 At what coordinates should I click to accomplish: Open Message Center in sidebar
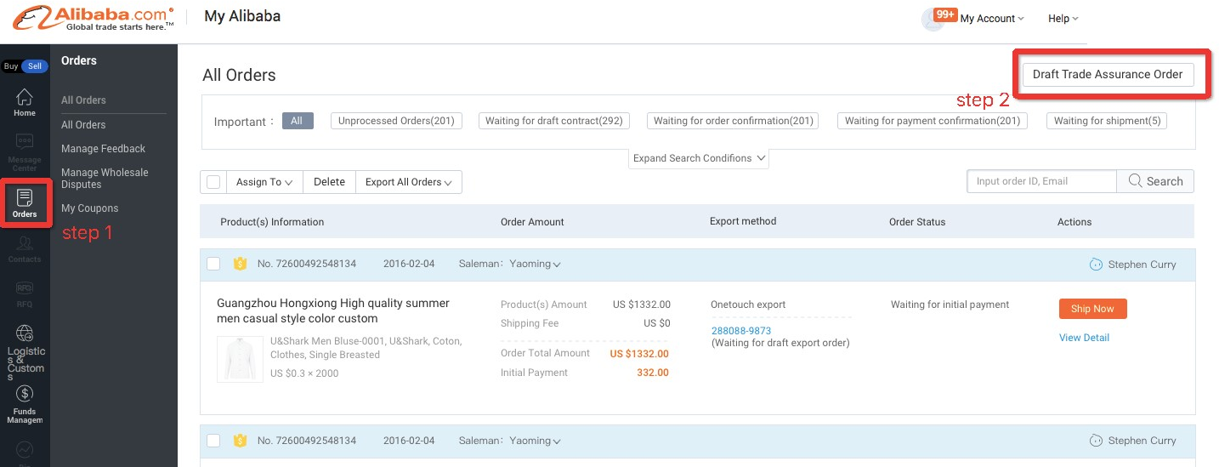[x=25, y=151]
